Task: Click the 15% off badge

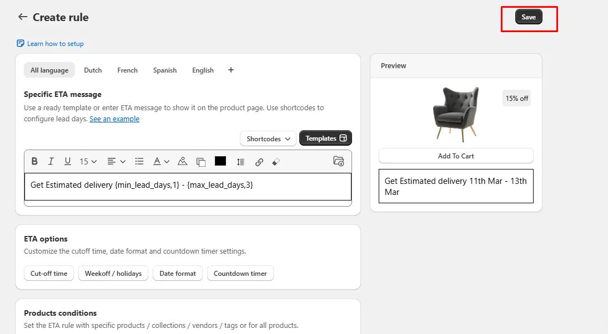Action: pyautogui.click(x=517, y=98)
